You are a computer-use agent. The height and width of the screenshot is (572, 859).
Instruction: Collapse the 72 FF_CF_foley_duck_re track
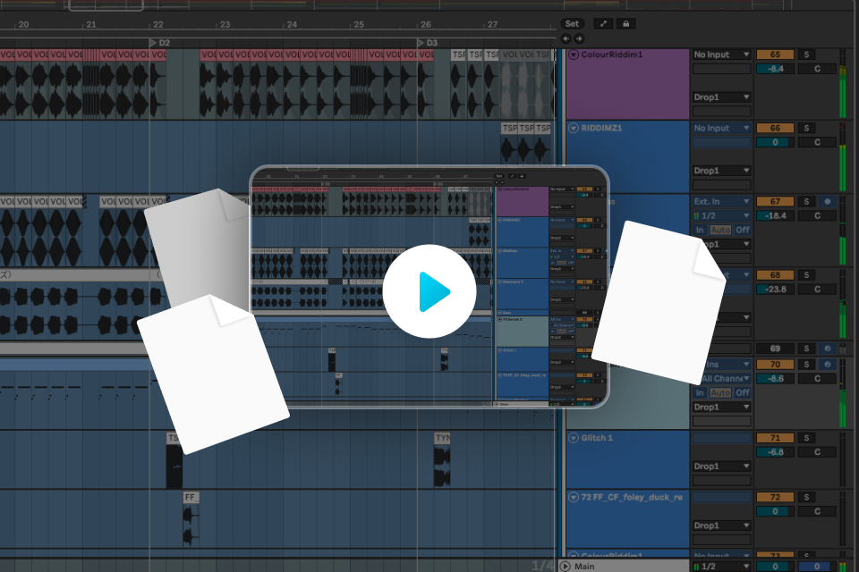(x=574, y=497)
